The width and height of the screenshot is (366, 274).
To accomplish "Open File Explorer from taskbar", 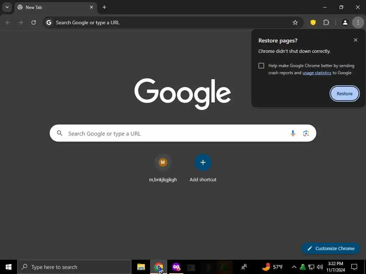I will tap(141, 267).
